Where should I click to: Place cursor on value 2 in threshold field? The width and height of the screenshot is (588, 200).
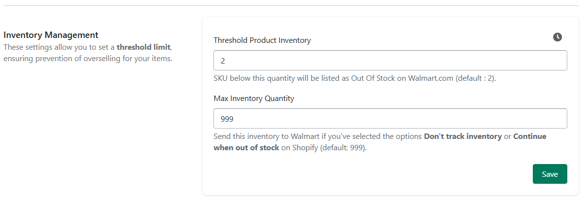point(223,61)
